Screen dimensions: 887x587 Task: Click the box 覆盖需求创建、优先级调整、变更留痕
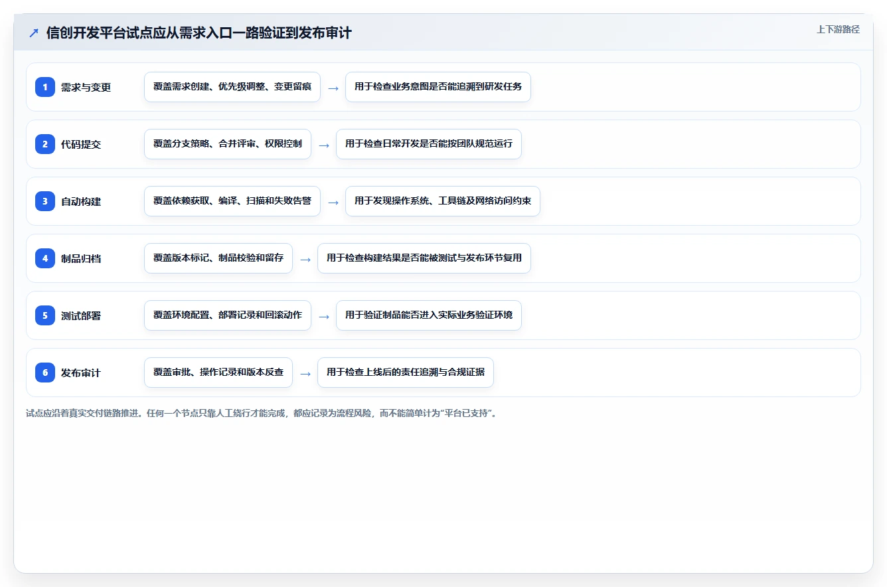pyautogui.click(x=232, y=87)
